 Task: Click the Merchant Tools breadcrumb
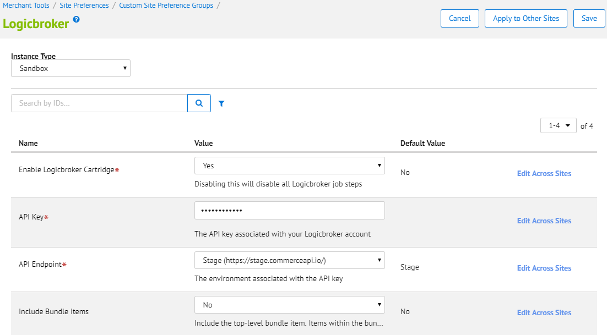[26, 6]
